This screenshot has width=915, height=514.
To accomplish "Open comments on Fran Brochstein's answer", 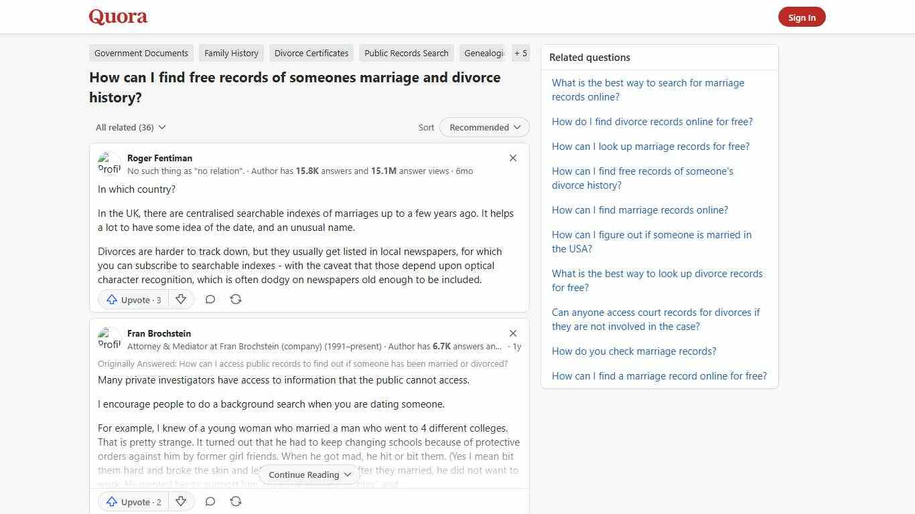I will point(210,501).
